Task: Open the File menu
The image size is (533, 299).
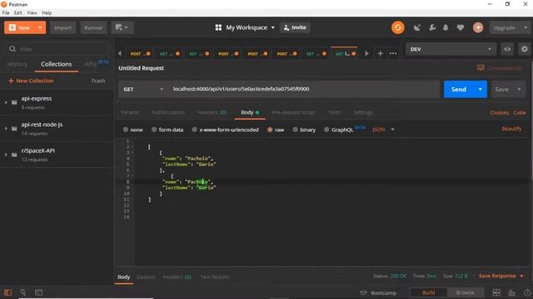Action: tap(6, 13)
